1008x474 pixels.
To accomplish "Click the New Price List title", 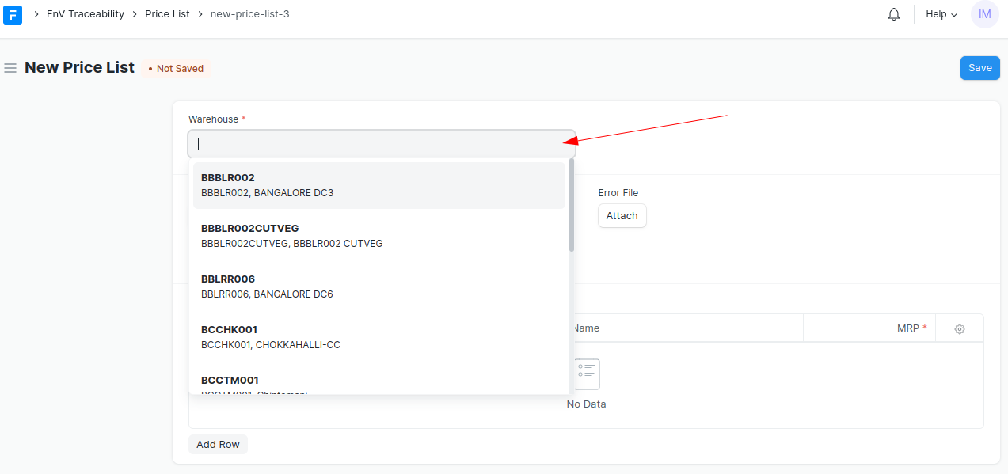I will 79,68.
